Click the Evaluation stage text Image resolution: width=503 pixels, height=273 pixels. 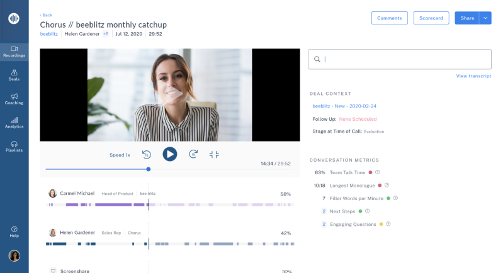coord(374,131)
